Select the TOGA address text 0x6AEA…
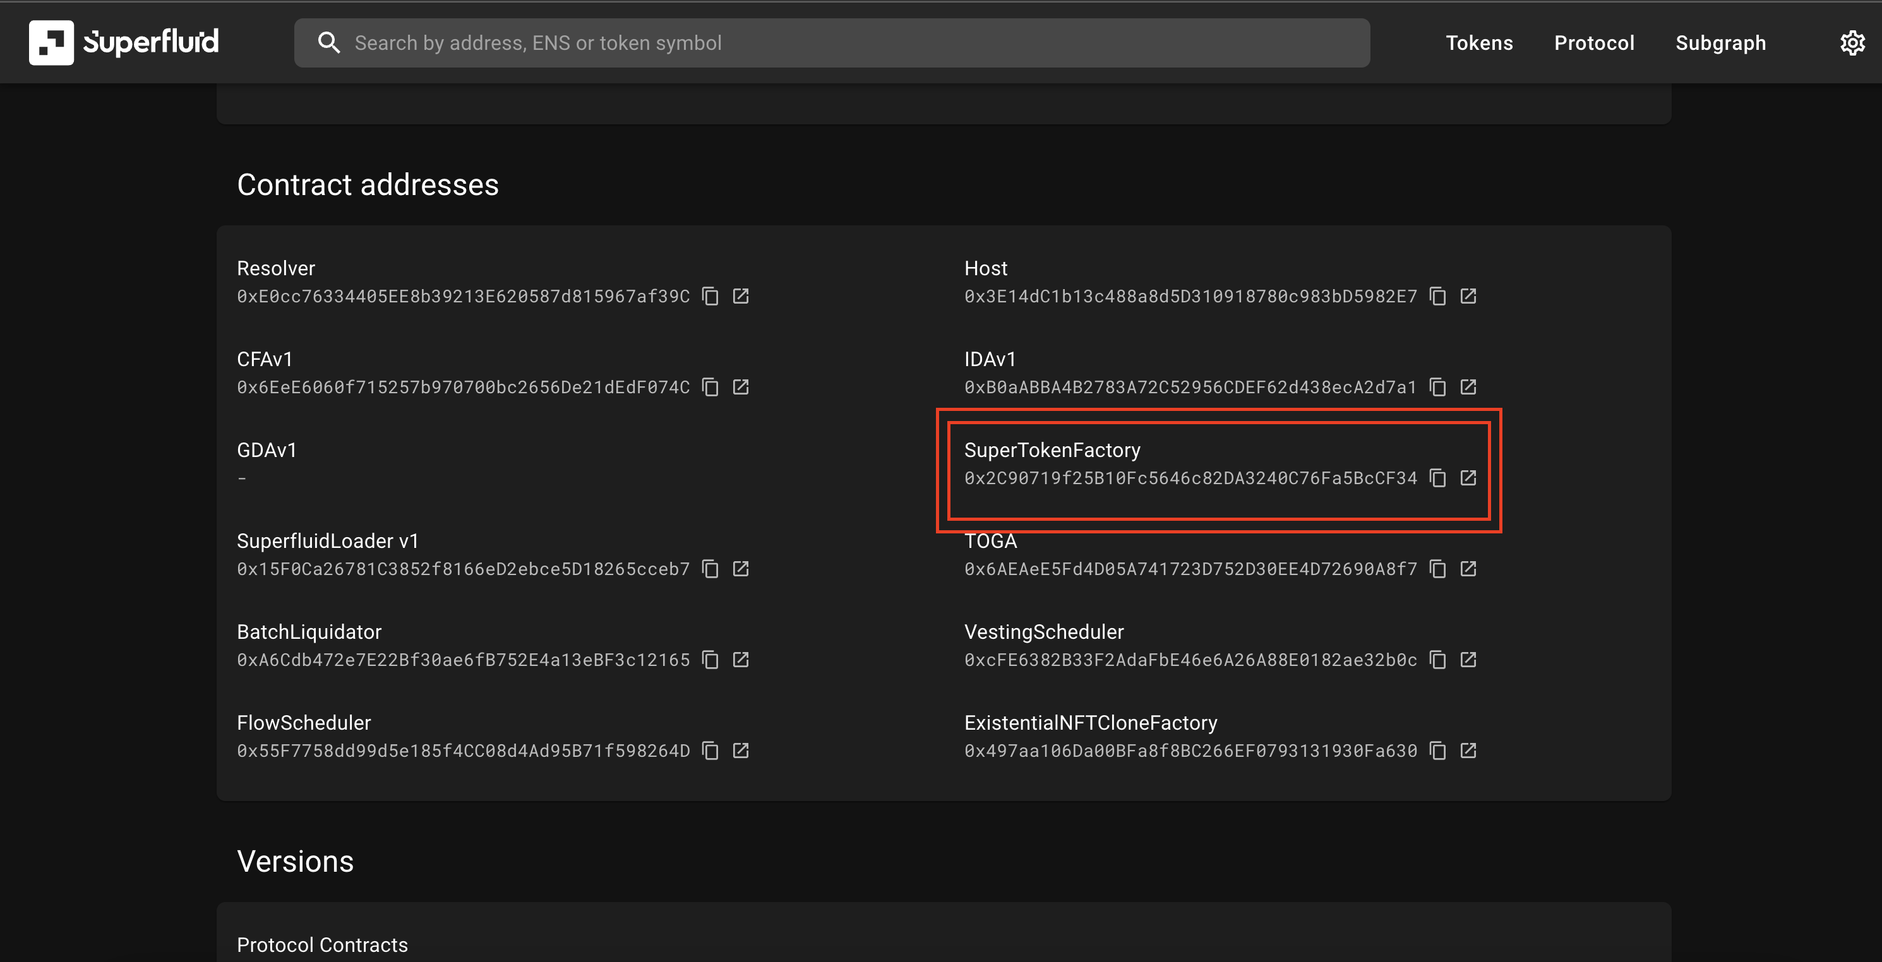The image size is (1882, 962). 1191,569
